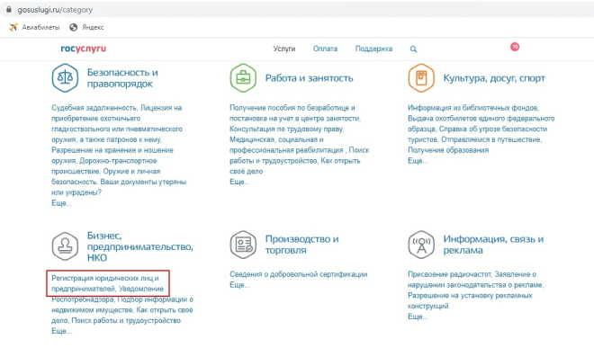Expand Еще under Безопасность и правопорядок
Screen dimensions: 594x348
coord(61,203)
